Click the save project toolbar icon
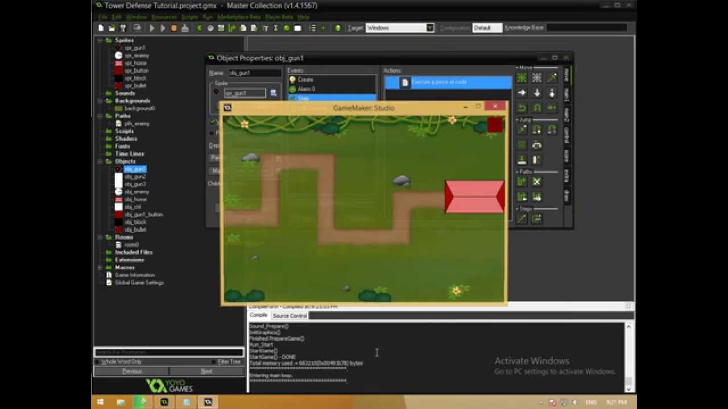 123,28
